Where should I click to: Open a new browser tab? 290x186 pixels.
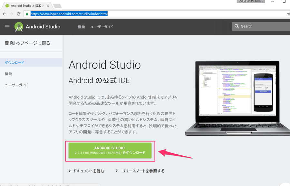[57, 6]
